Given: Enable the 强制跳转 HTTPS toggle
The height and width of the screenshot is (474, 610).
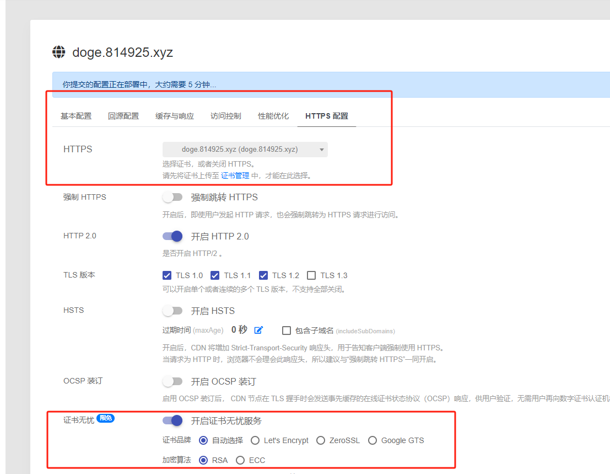Looking at the screenshot, I should [x=172, y=197].
